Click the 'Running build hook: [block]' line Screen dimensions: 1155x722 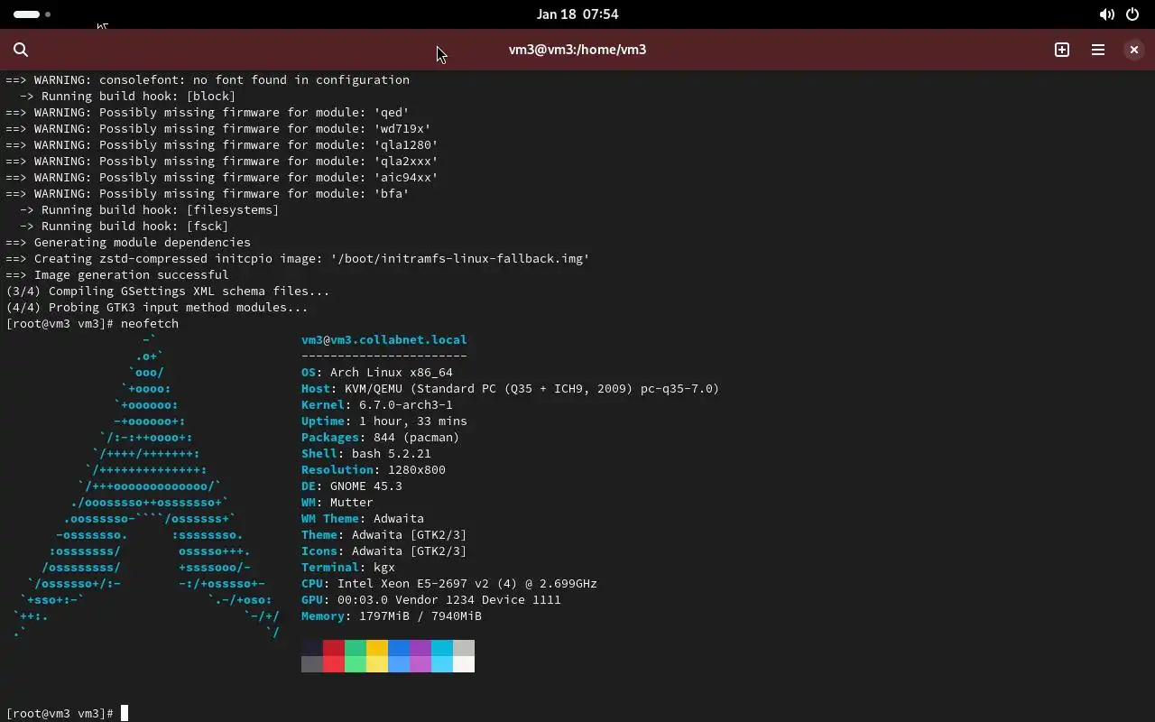pos(128,97)
